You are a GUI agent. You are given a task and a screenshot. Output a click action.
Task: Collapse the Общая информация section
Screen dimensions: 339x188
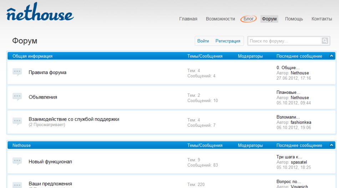pyautogui.click(x=332, y=56)
